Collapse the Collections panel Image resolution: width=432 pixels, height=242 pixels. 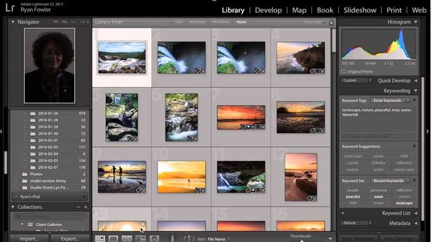13,207
